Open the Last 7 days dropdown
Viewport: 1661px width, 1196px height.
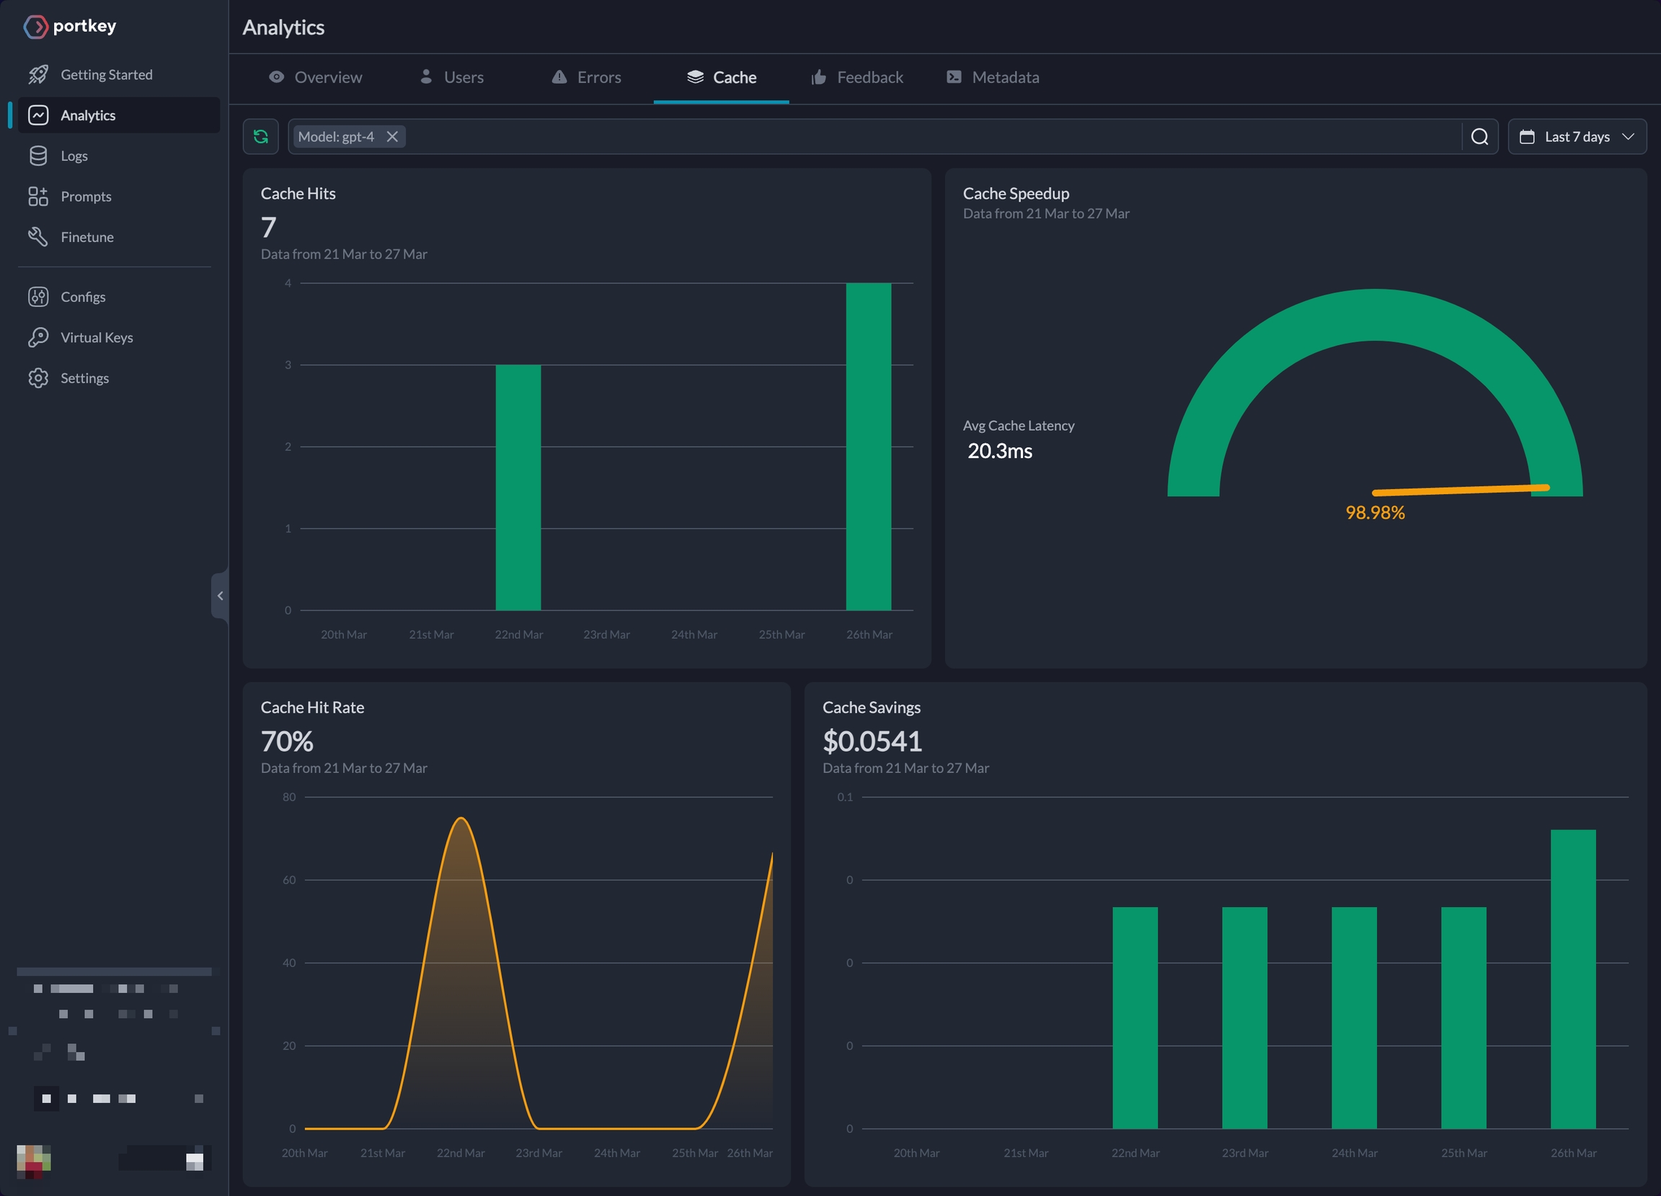tap(1576, 137)
